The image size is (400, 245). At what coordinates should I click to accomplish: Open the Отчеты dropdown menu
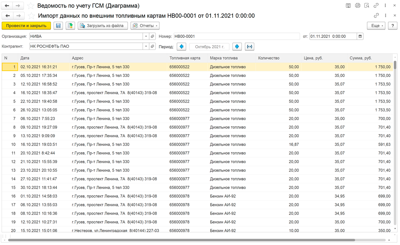tap(145, 26)
